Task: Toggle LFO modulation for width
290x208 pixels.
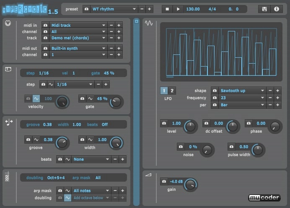Action: 90,140
